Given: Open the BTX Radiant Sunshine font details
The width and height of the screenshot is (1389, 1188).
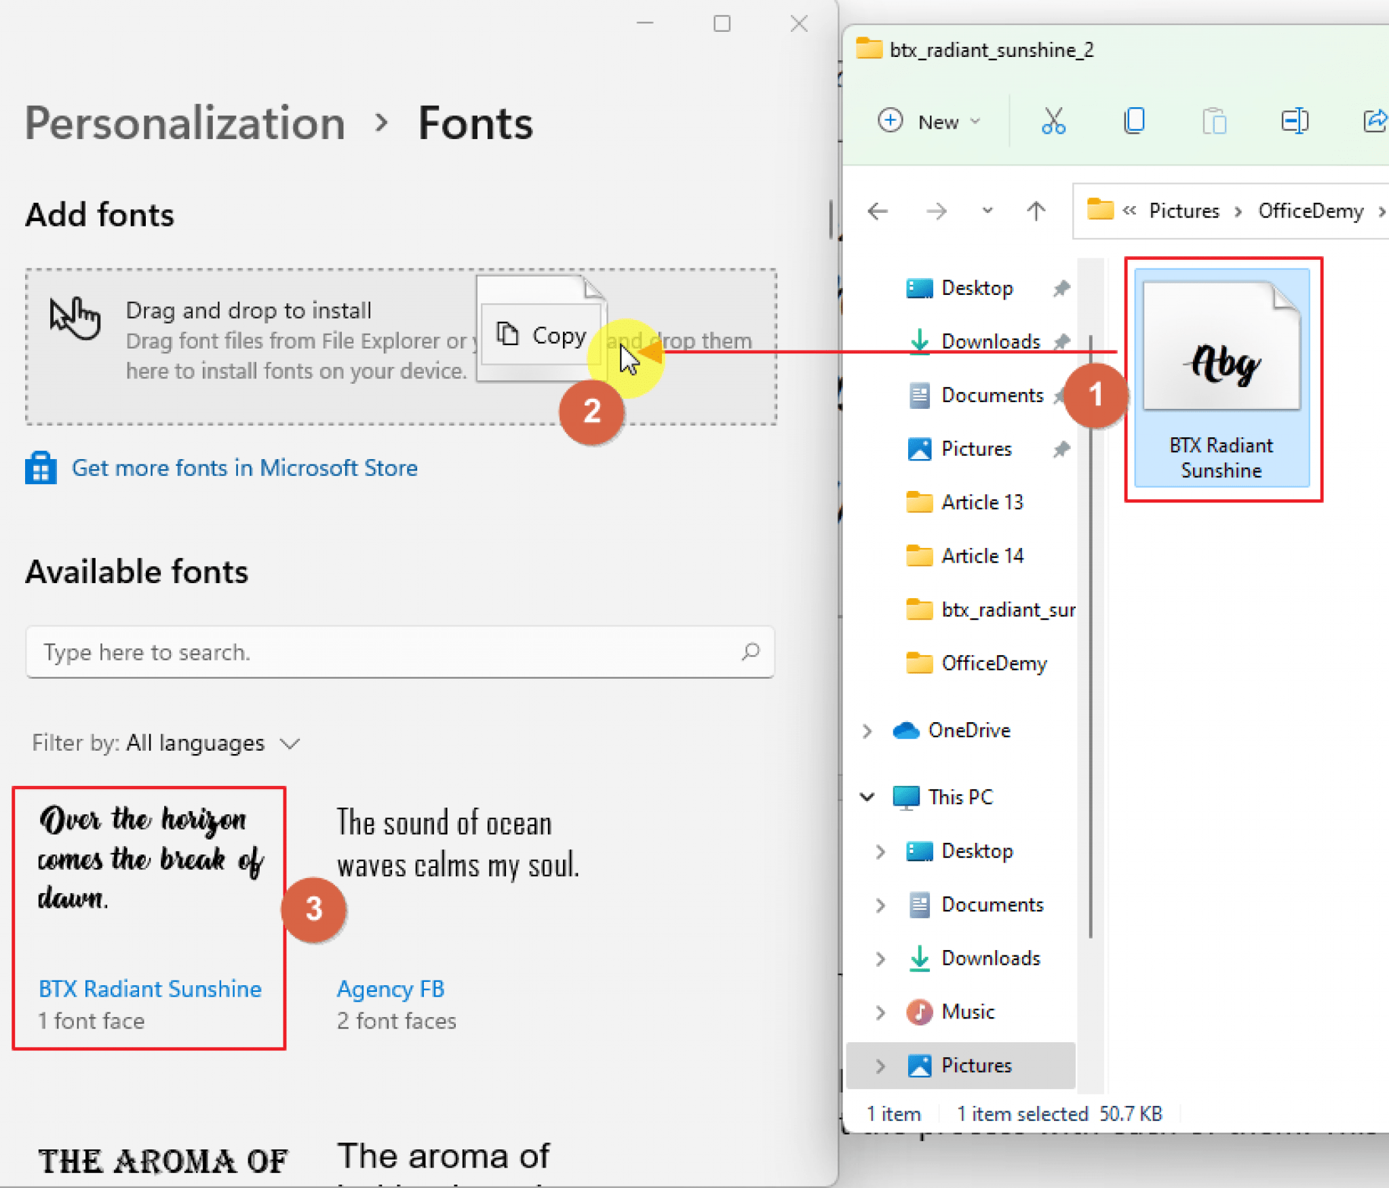Looking at the screenshot, I should coord(150,989).
